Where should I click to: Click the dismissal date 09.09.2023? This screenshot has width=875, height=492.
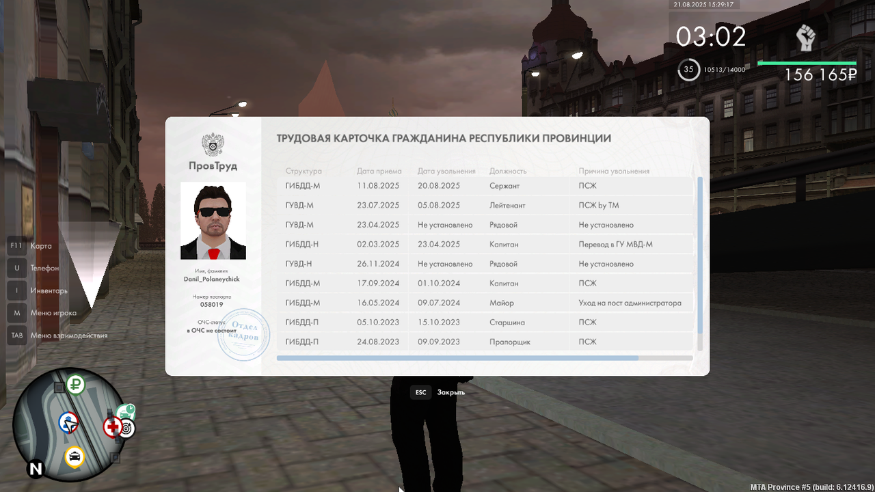pyautogui.click(x=439, y=342)
